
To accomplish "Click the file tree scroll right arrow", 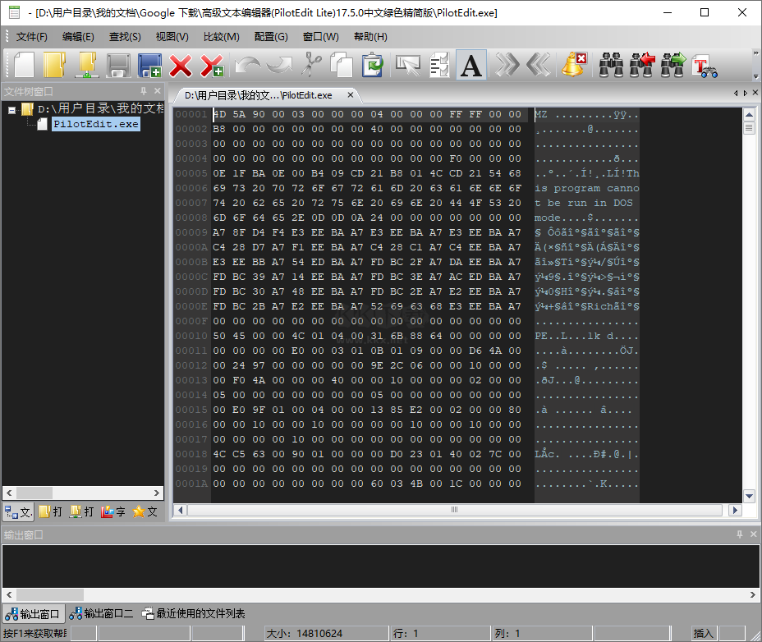I will (157, 493).
